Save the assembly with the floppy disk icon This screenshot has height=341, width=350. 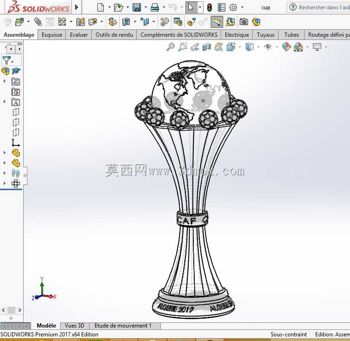137,7
